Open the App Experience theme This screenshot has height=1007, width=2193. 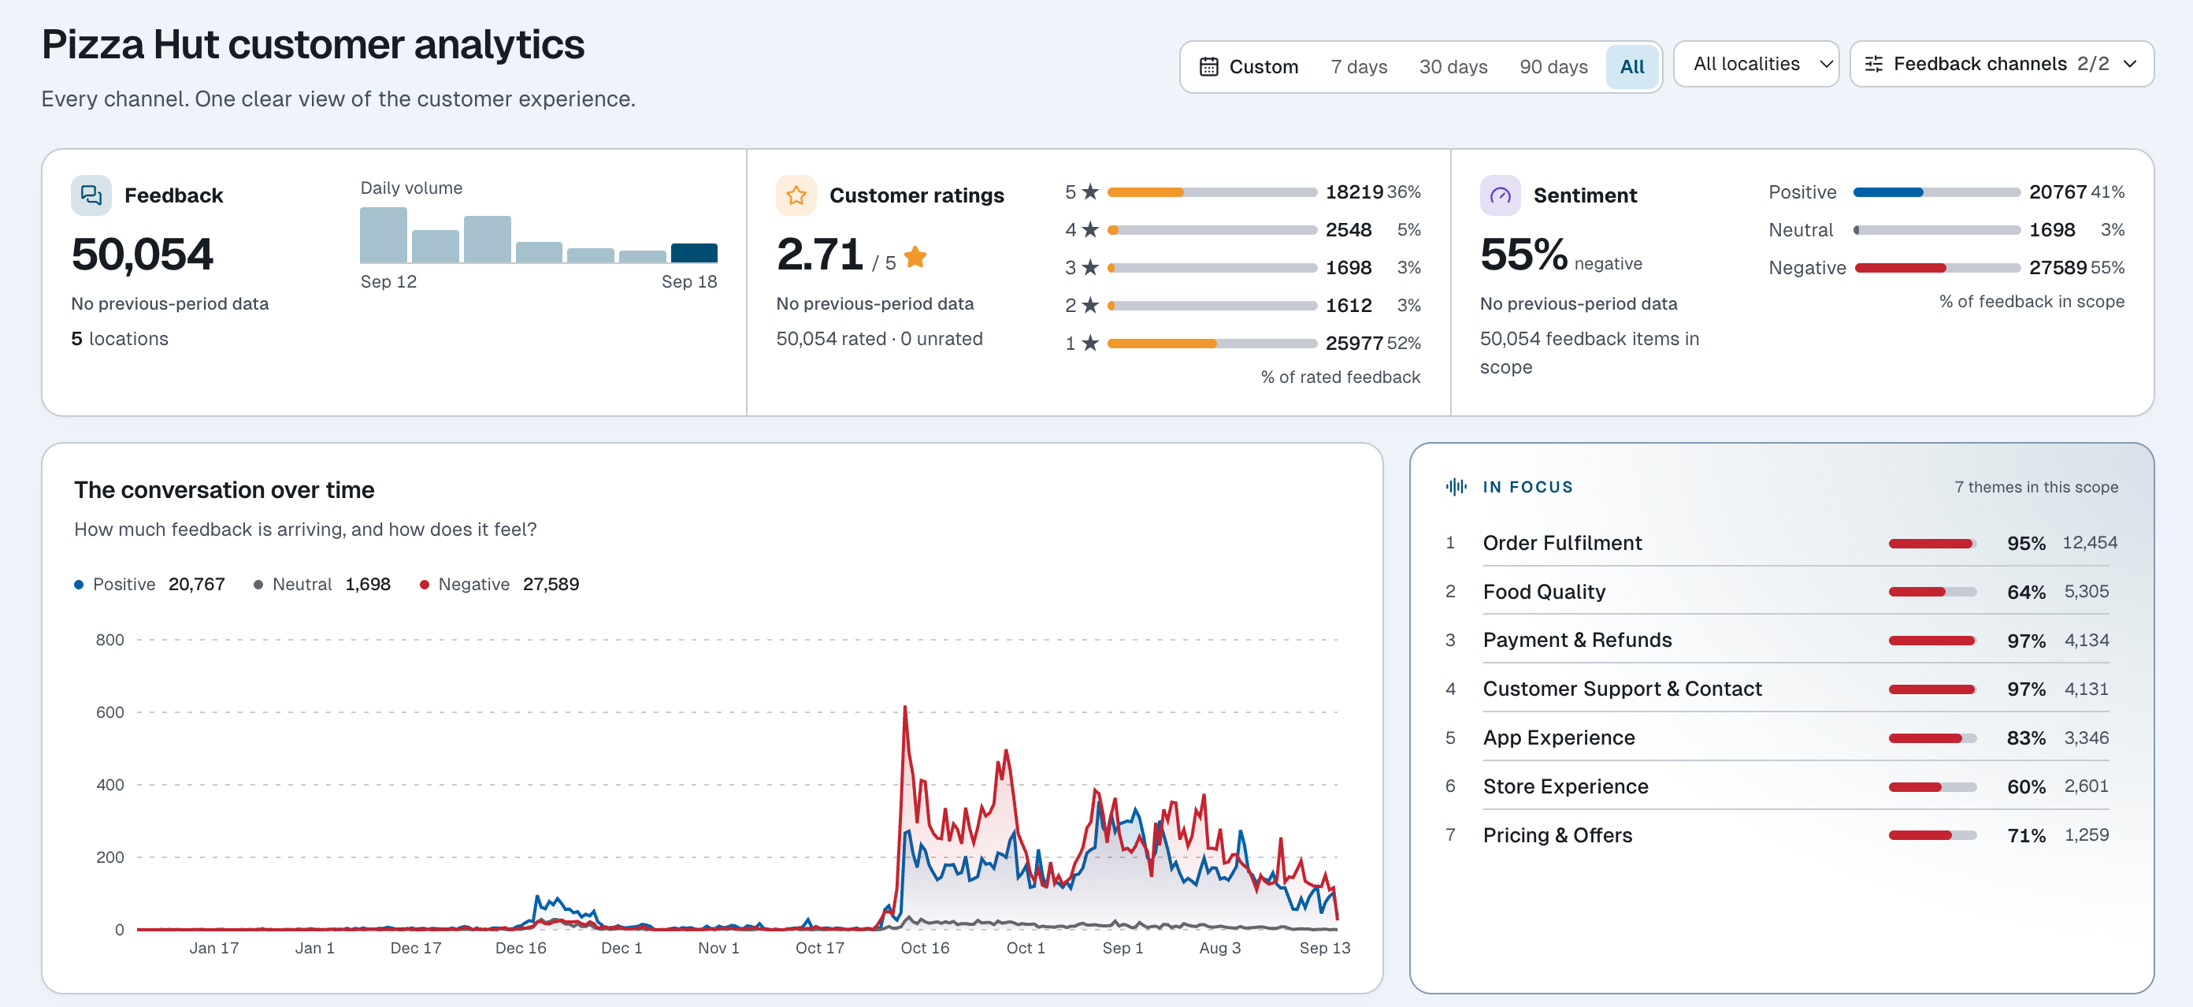tap(1781, 738)
